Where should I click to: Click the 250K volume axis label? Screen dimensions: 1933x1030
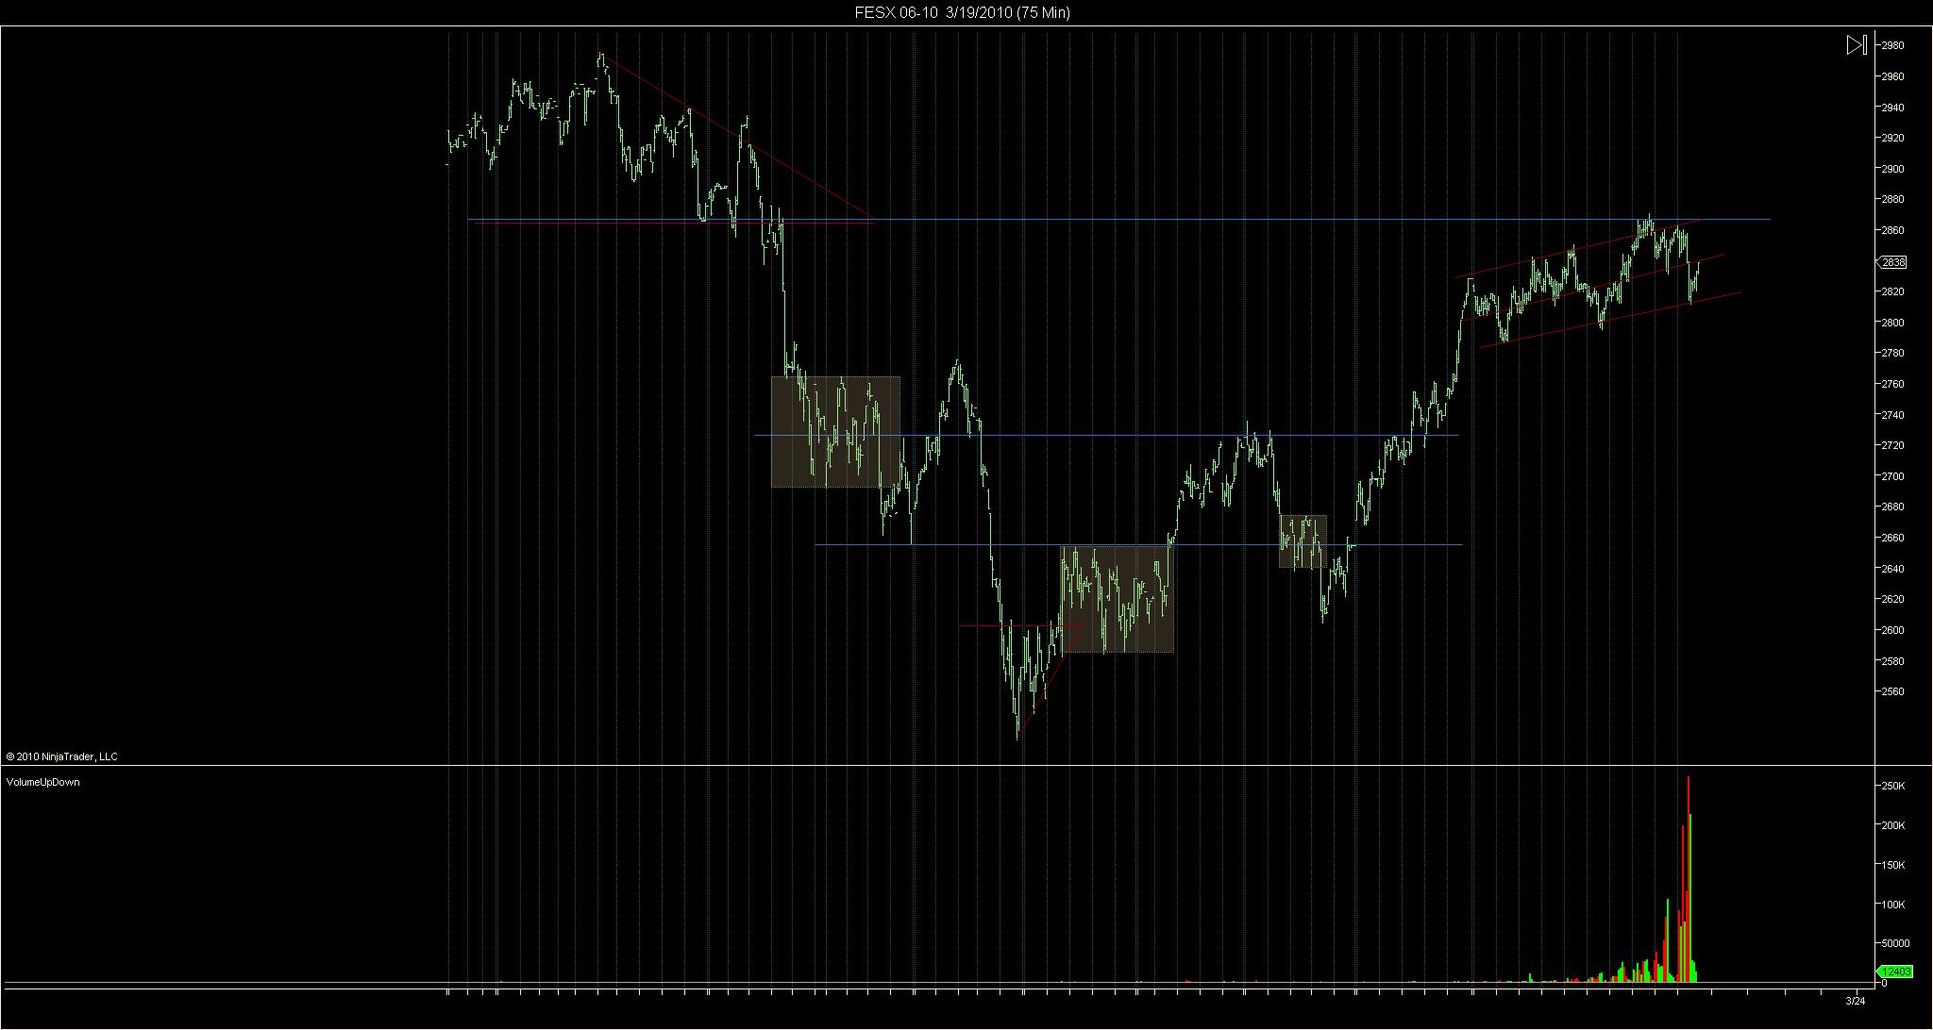(1892, 786)
